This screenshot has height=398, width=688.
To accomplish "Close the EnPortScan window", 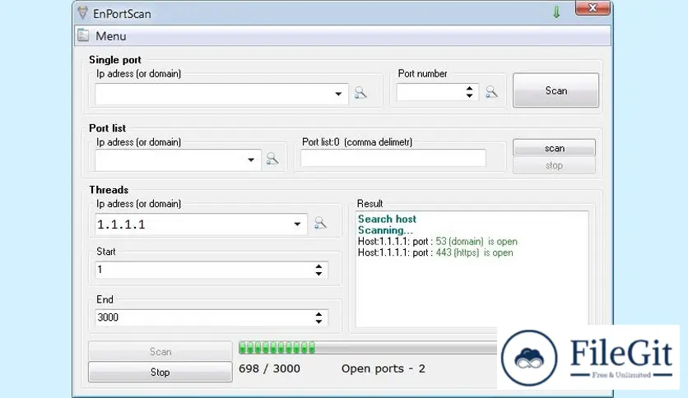I will click(593, 8).
